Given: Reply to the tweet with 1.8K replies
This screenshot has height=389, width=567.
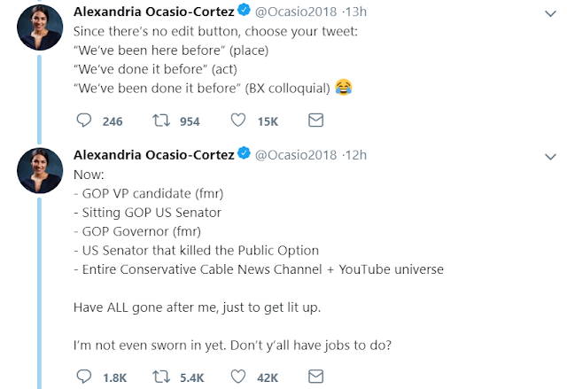Looking at the screenshot, I should coord(84,377).
